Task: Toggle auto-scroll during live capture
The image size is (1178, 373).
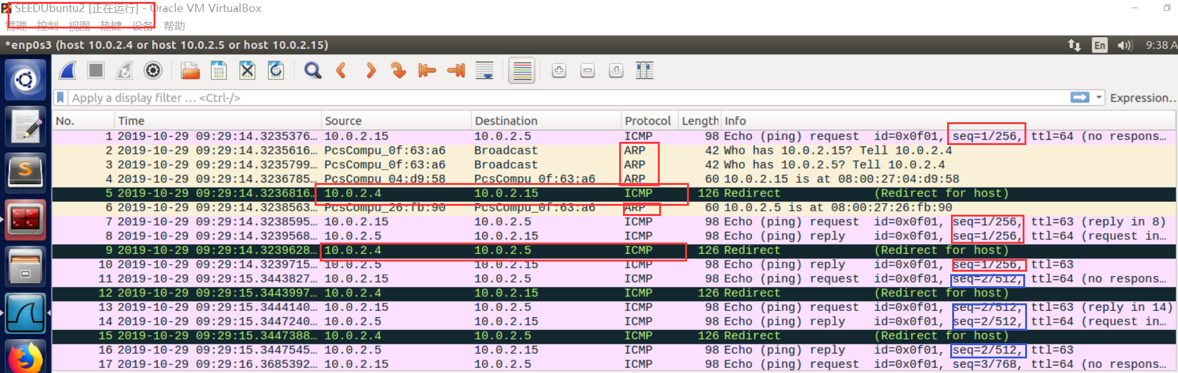Action: (x=485, y=70)
